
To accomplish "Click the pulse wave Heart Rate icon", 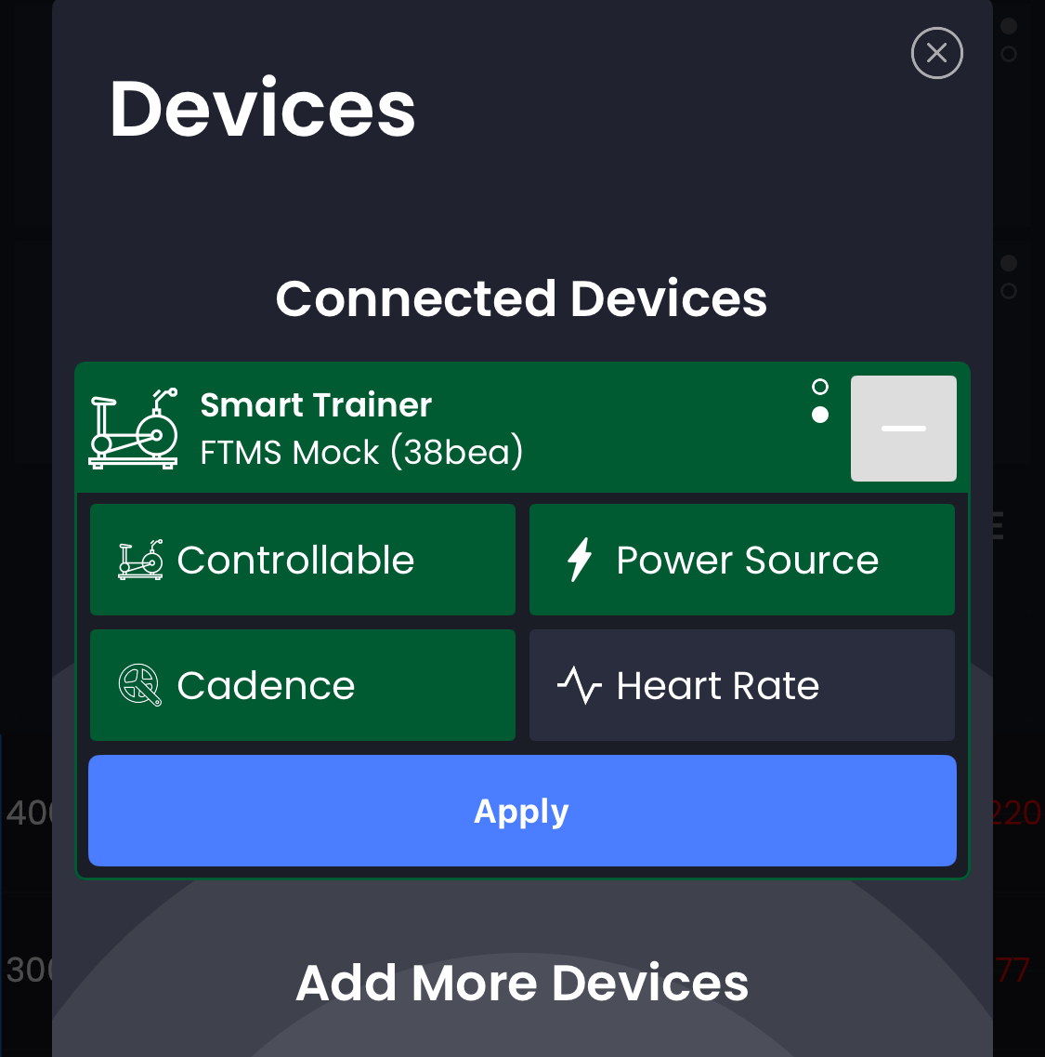I will [580, 685].
